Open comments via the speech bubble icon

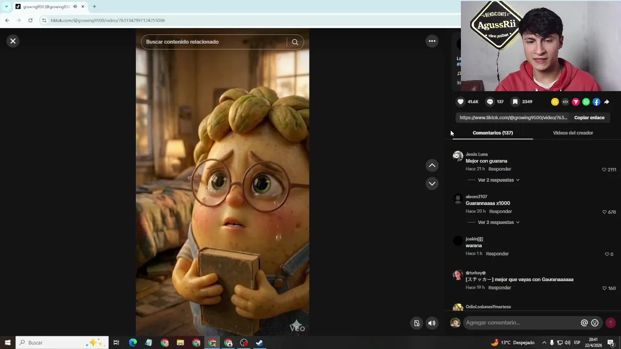pos(490,102)
